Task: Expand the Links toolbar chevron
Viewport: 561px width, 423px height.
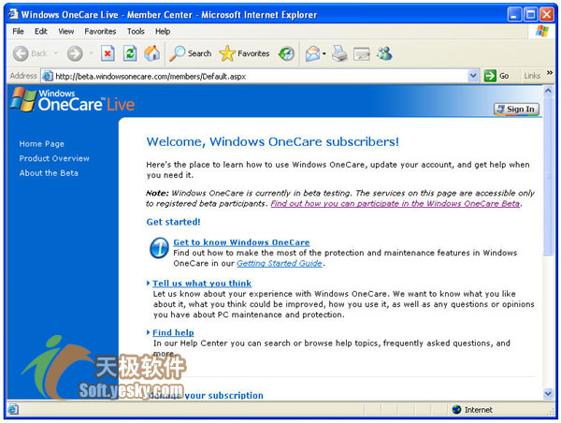Action: (550, 73)
